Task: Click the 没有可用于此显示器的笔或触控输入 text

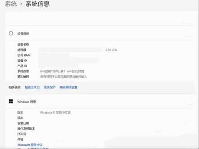Action: point(64,77)
